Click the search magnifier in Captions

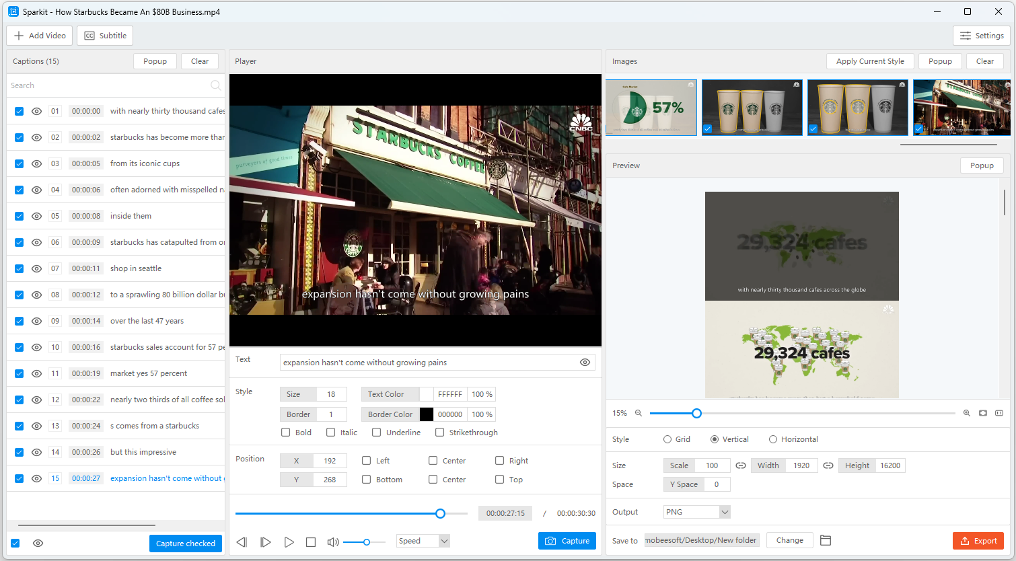coord(215,85)
